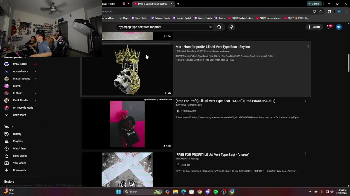Click the FRXDOMADEIT channel name
Viewport: 350px width, 196px height.
[189, 111]
